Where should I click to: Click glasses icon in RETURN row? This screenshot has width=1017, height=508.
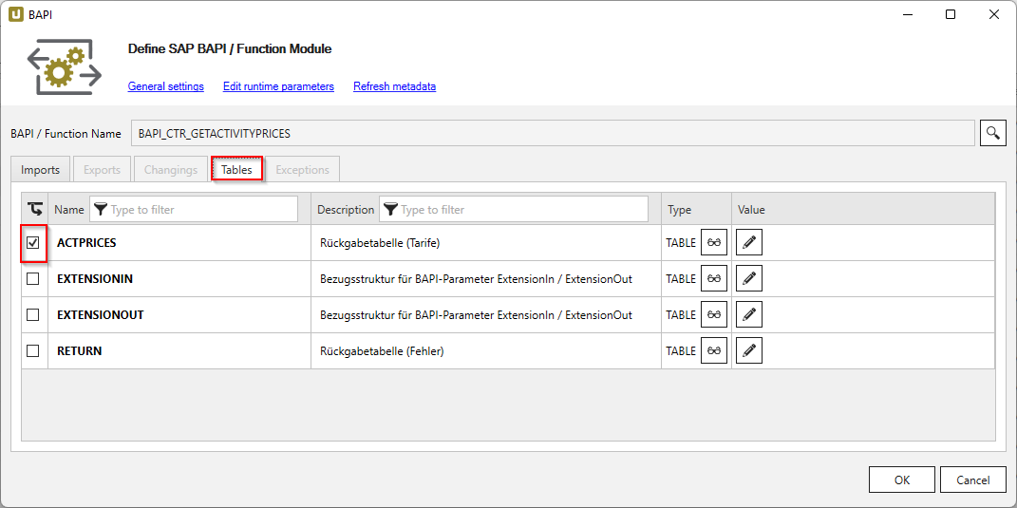[714, 350]
